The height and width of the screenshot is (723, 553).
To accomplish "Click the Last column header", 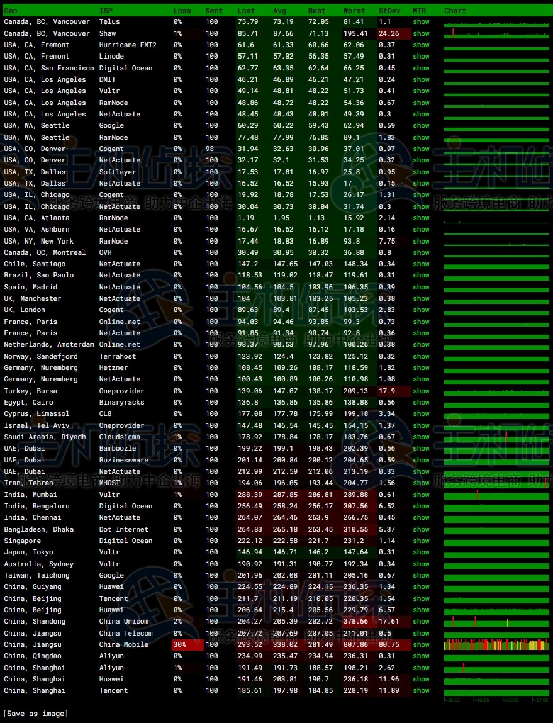I will point(246,11).
